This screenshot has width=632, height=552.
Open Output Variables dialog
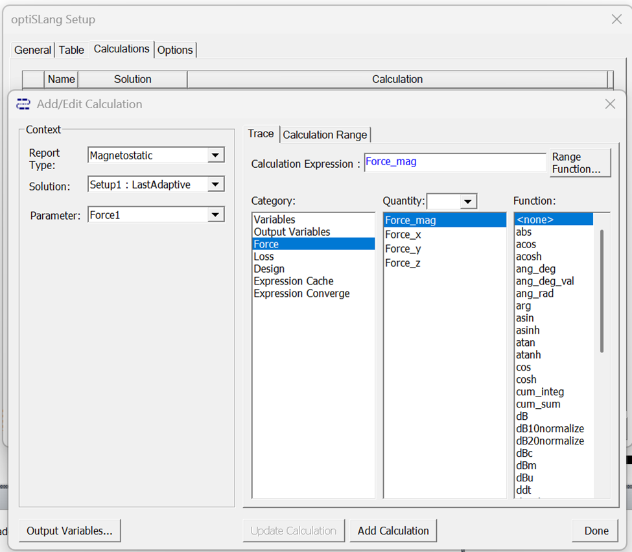tap(69, 531)
